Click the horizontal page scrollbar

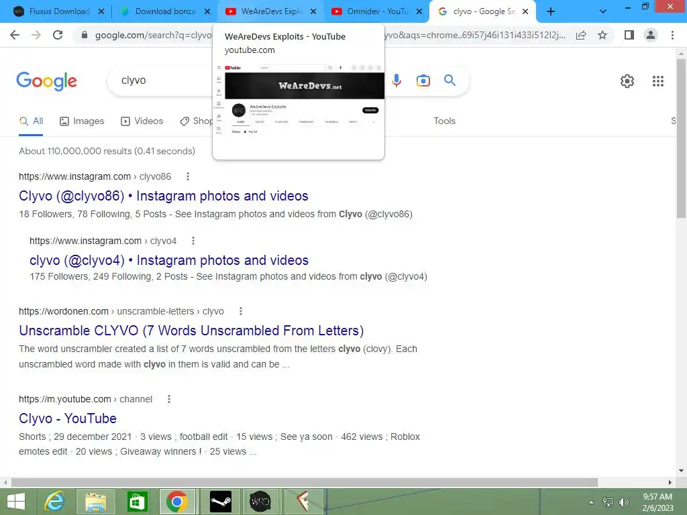(305, 482)
